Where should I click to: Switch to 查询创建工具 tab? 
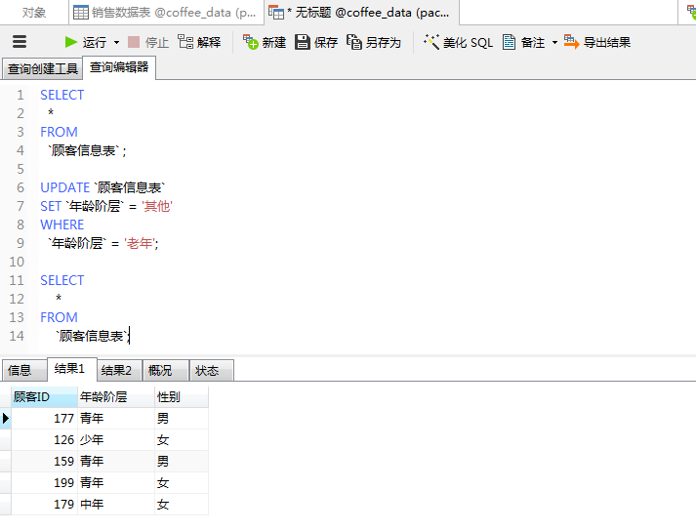tap(43, 69)
